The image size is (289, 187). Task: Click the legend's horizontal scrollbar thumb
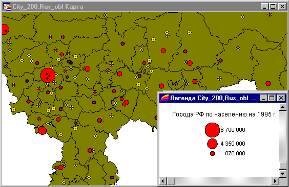click(x=171, y=181)
